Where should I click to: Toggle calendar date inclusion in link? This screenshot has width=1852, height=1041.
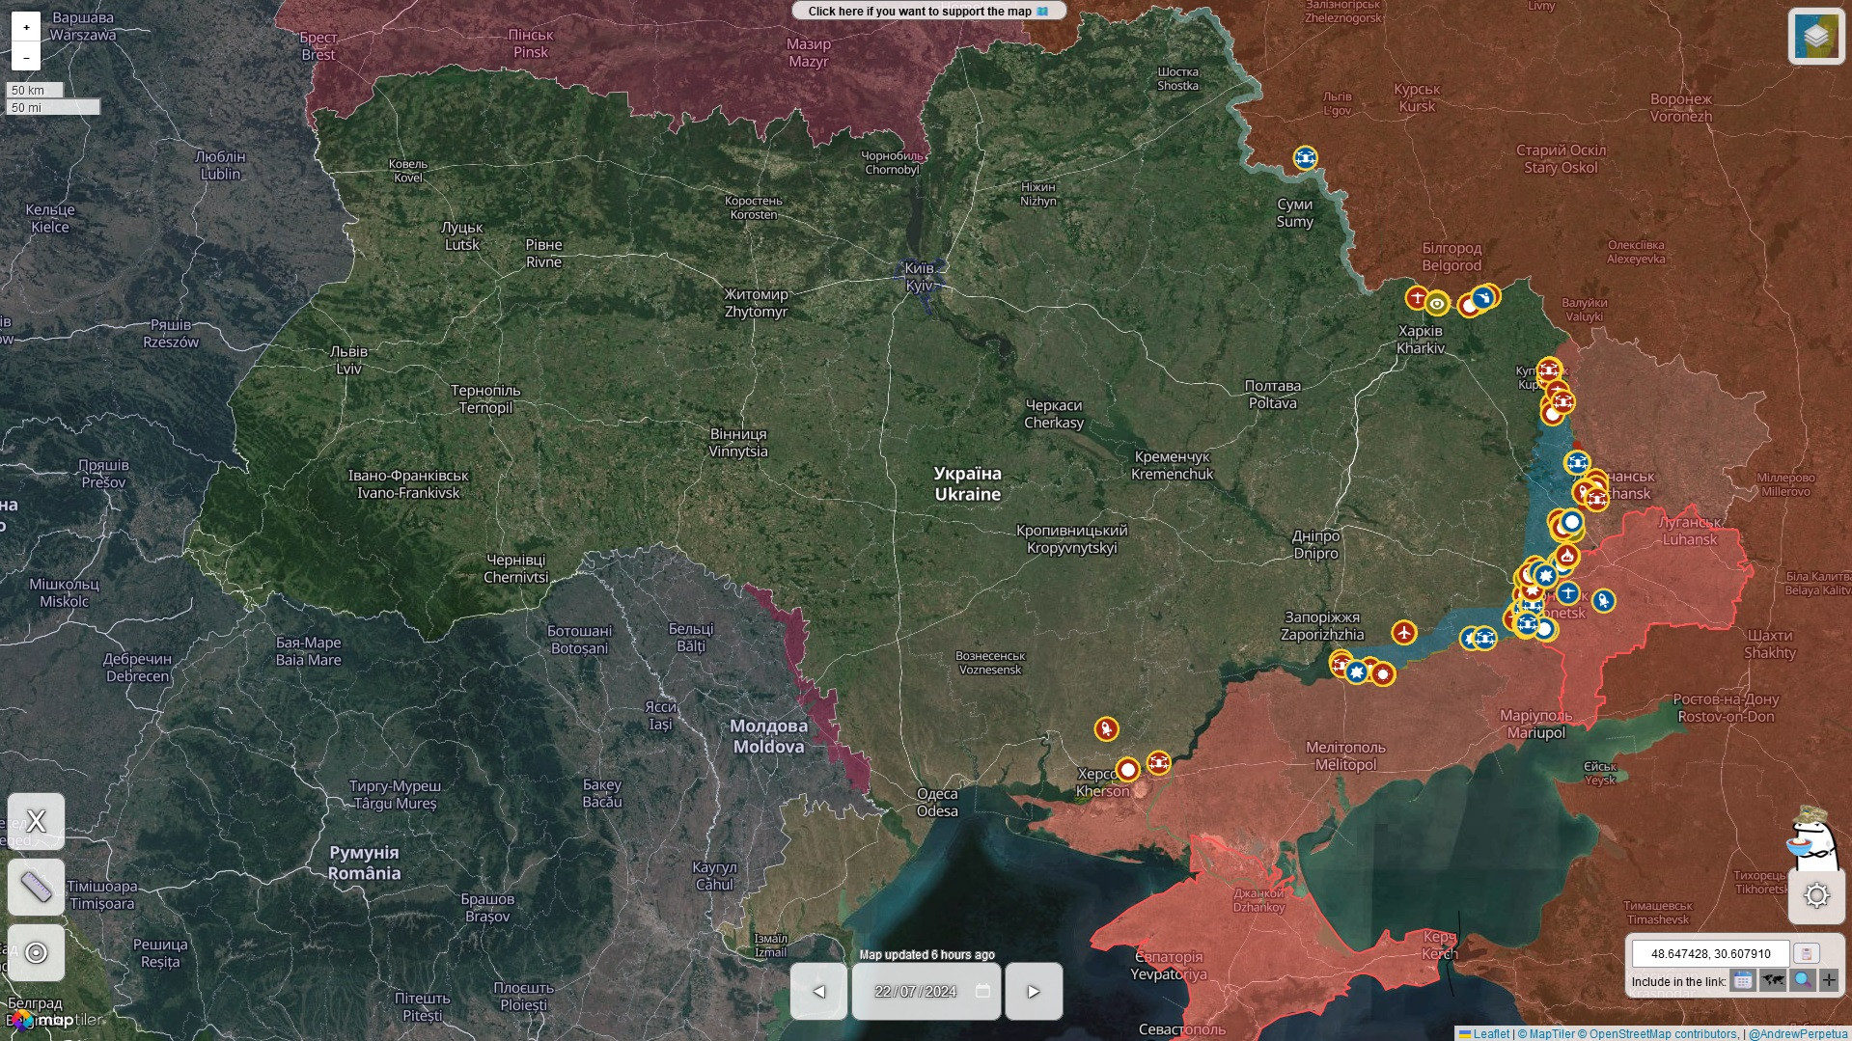pos(1742,981)
